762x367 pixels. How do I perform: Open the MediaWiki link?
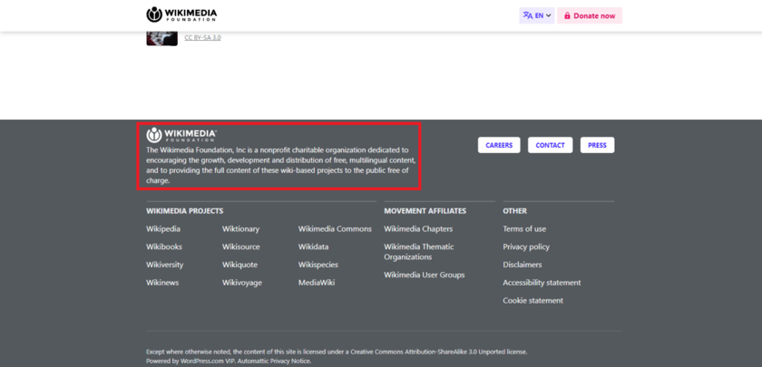point(317,283)
